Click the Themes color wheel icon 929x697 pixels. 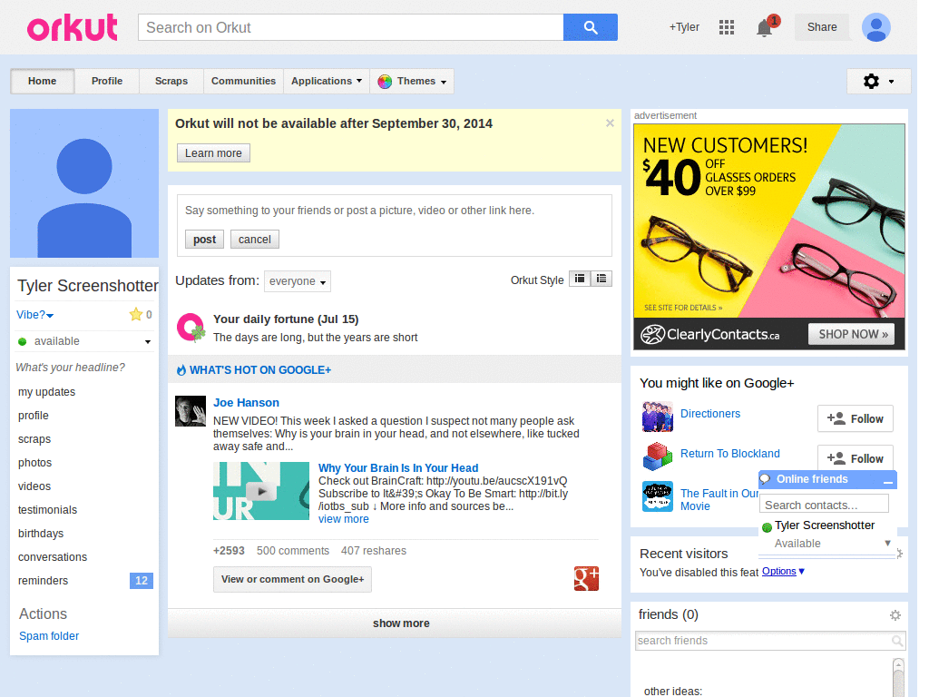click(385, 82)
